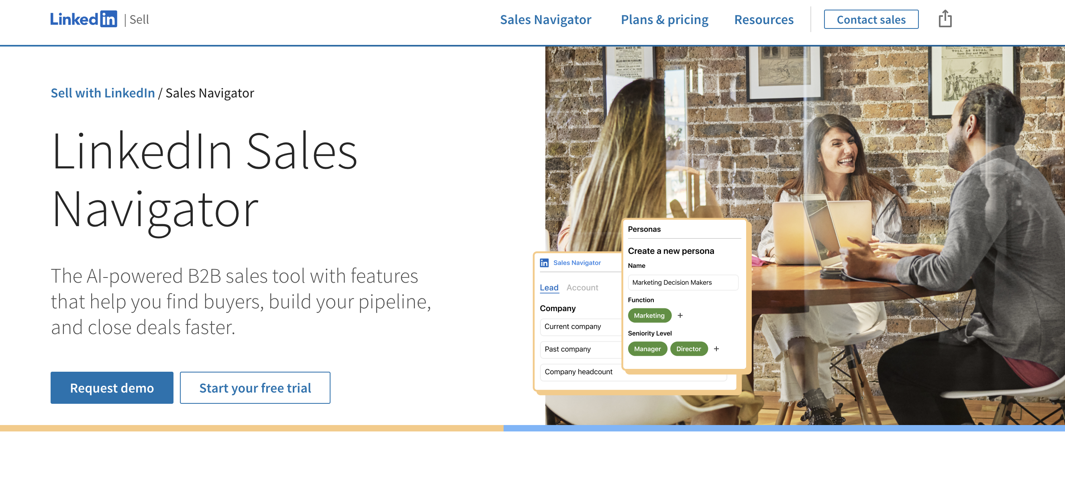Viewport: 1065px width, 494px height.
Task: Toggle the Manager seniority tag
Action: 647,349
